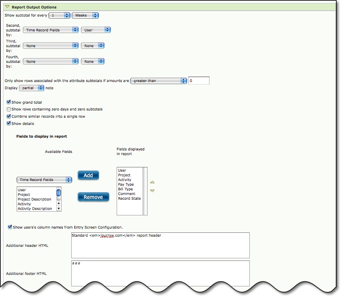Click the Add button
The height and width of the screenshot is (297, 341).
click(x=88, y=175)
